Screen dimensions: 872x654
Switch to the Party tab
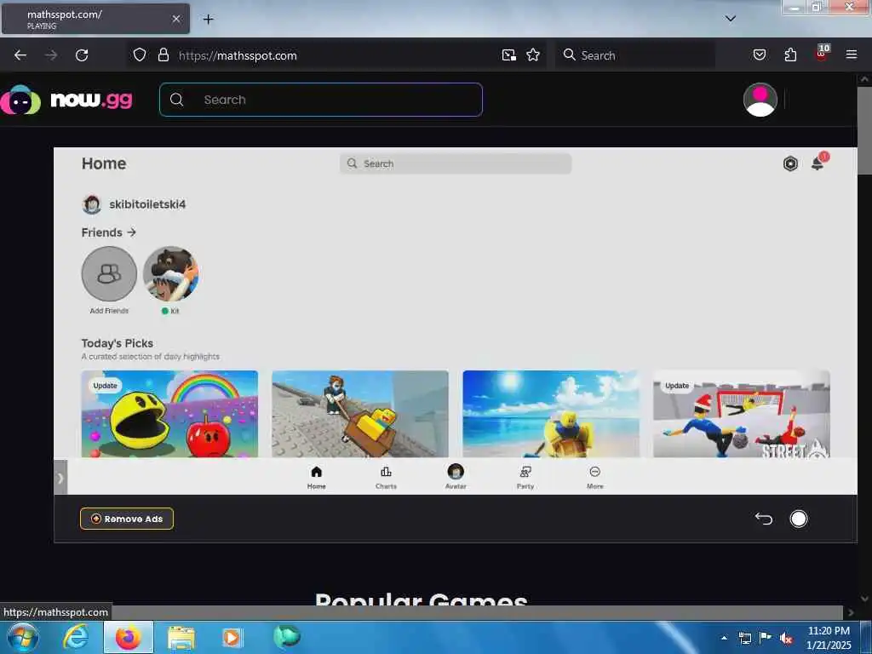point(525,477)
